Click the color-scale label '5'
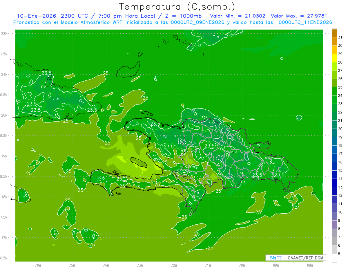This screenshot has width=348, height=269. click(x=339, y=254)
